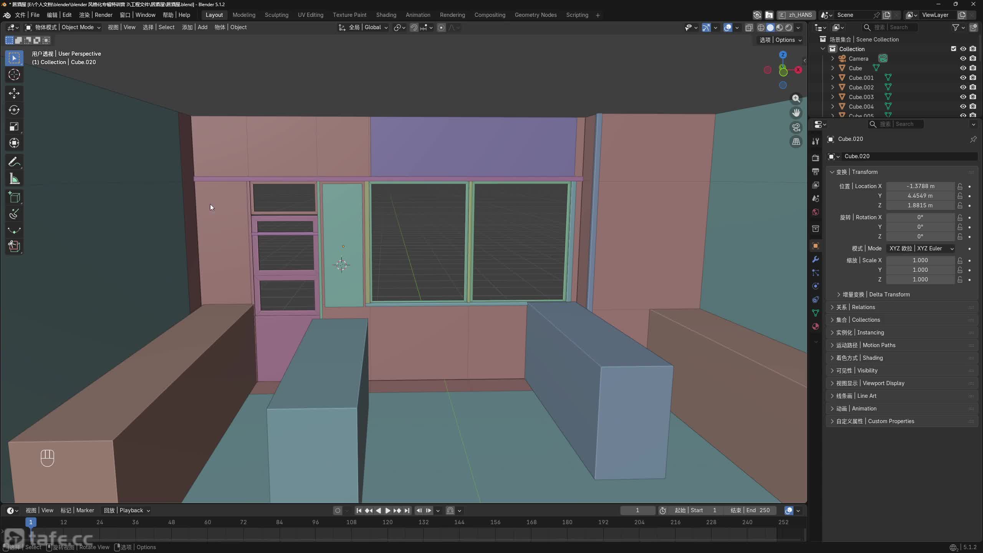This screenshot has width=983, height=553.
Task: Select the Rotate tool
Action: coord(14,110)
